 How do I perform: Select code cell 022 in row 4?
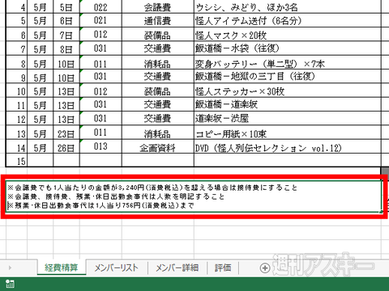[100, 7]
